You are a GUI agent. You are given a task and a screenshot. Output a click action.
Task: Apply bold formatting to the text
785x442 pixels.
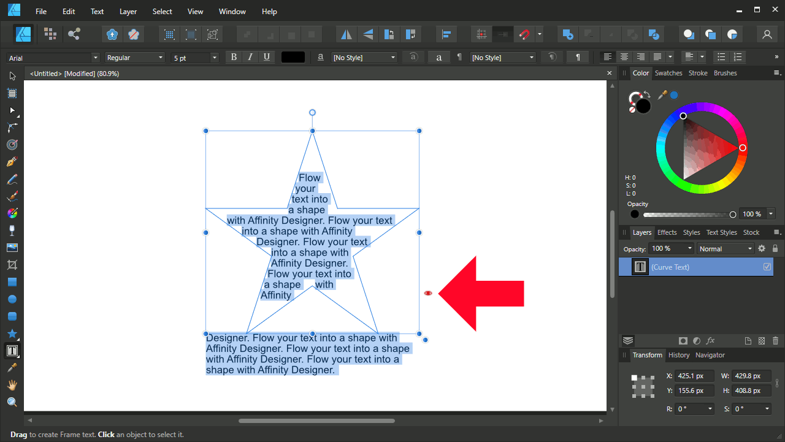[x=234, y=57]
